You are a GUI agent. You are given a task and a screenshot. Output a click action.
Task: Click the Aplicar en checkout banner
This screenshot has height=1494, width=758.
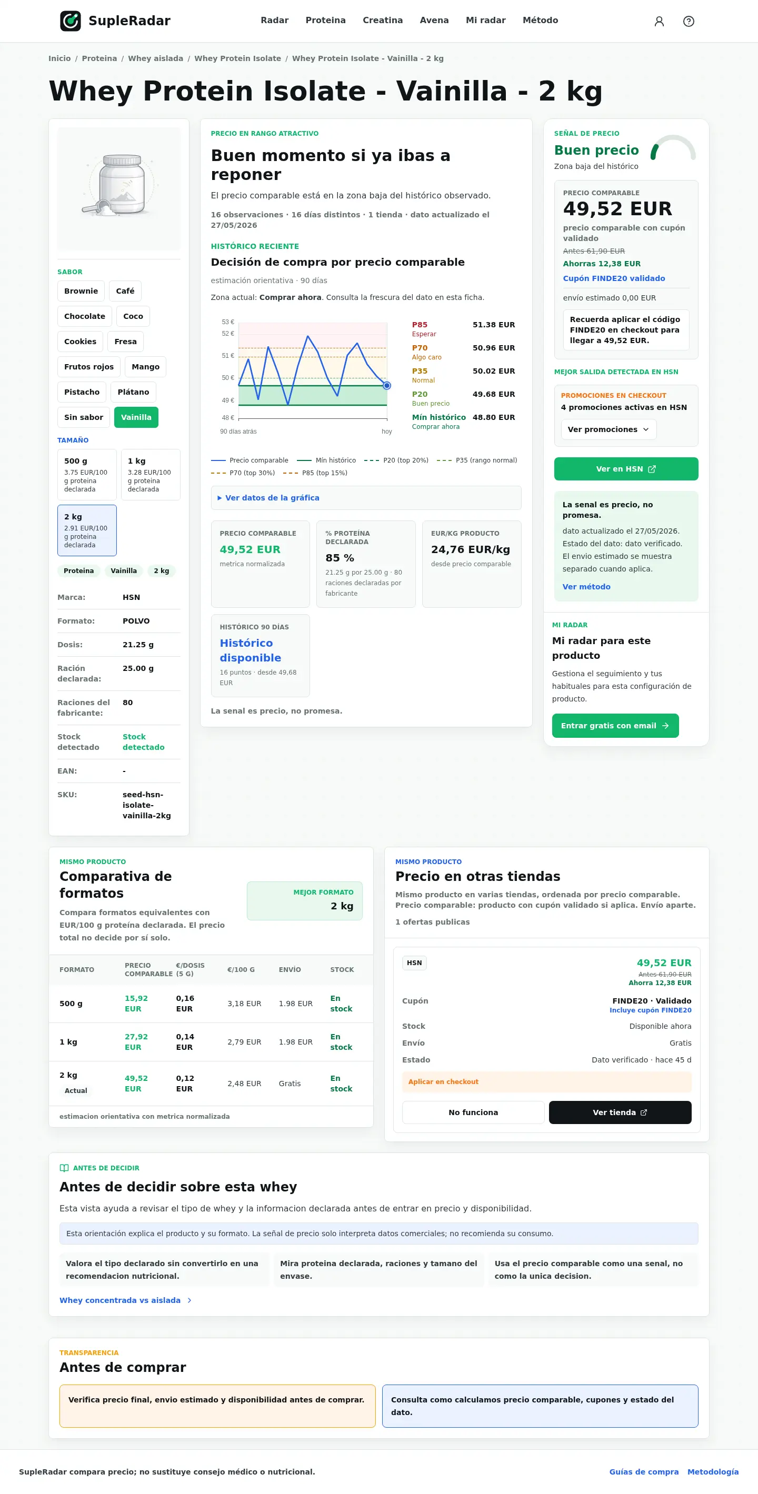(x=547, y=1081)
